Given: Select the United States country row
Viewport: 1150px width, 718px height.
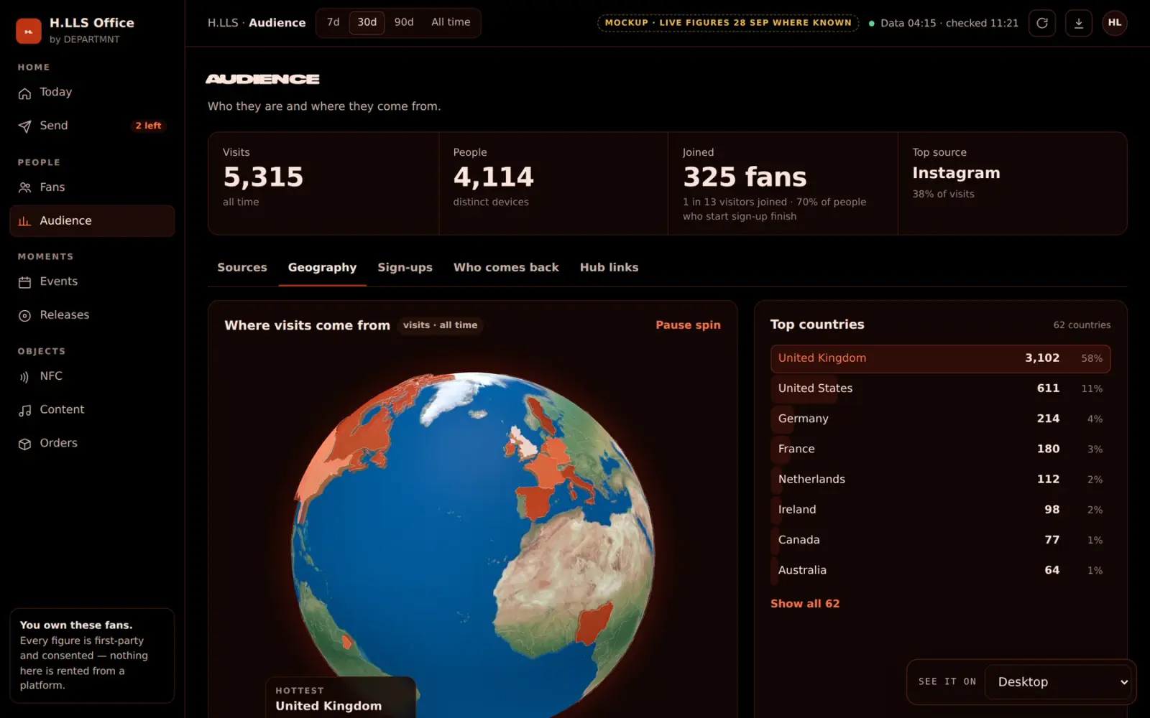Looking at the screenshot, I should pos(940,388).
